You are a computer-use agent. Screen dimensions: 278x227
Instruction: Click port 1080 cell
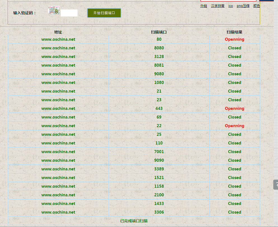pos(159,83)
